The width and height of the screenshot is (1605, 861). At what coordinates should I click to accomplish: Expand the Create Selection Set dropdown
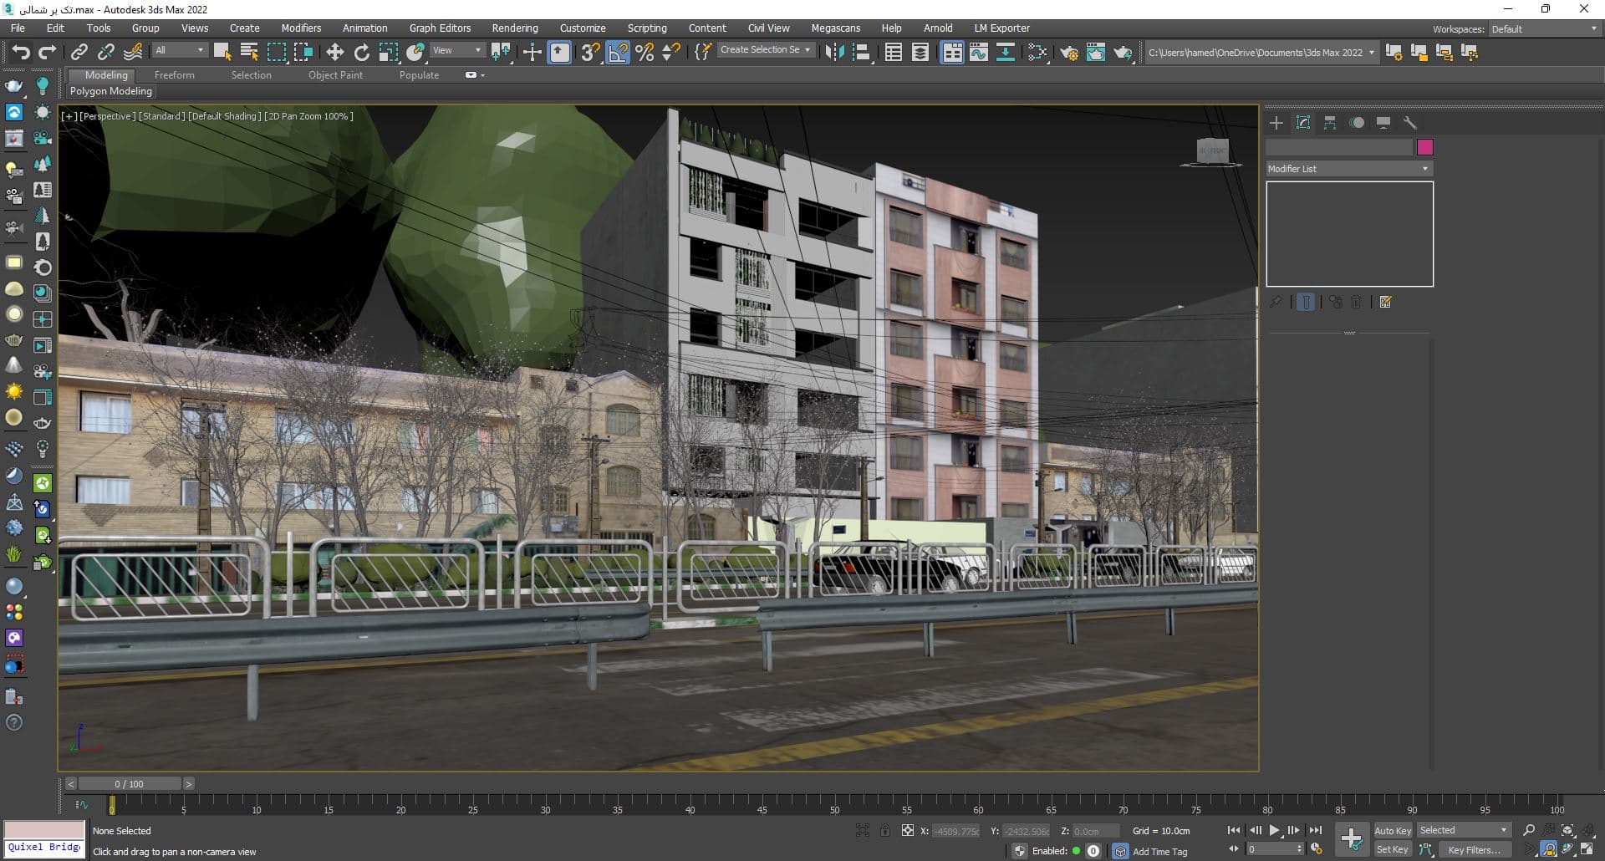click(x=765, y=50)
